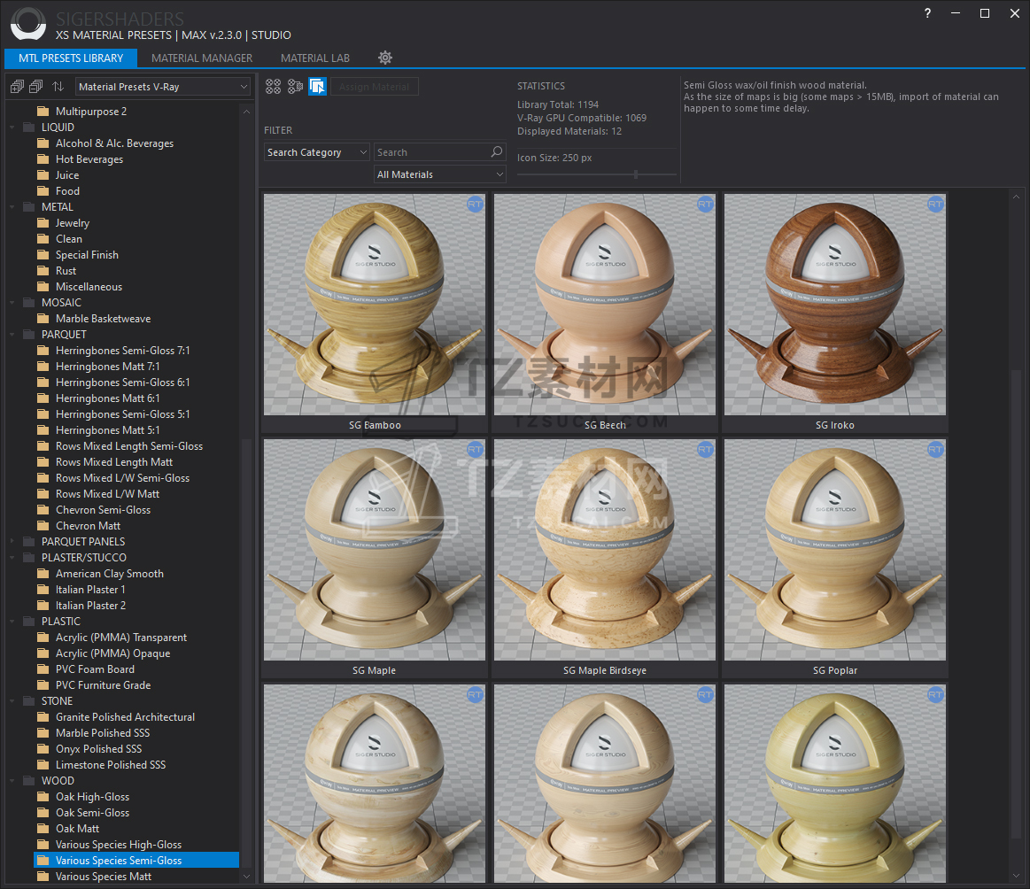The height and width of the screenshot is (889, 1030).
Task: Go to the MATERIAL LAB tab
Action: (315, 58)
